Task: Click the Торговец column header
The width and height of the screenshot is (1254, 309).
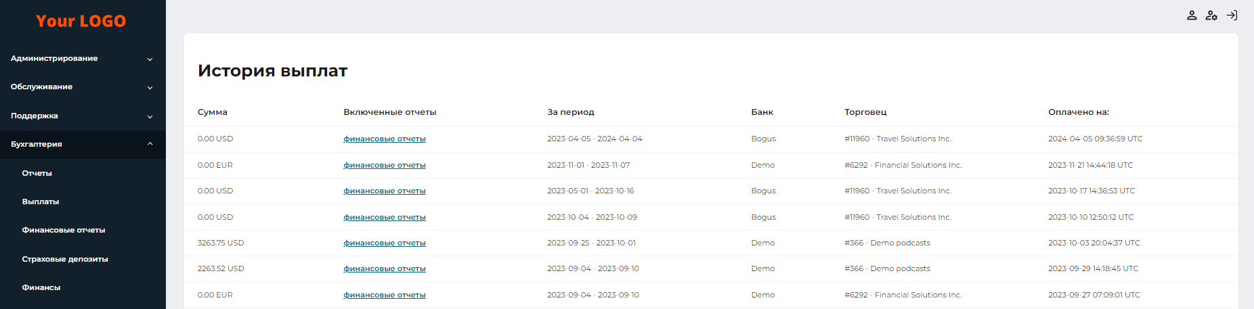Action: point(865,112)
